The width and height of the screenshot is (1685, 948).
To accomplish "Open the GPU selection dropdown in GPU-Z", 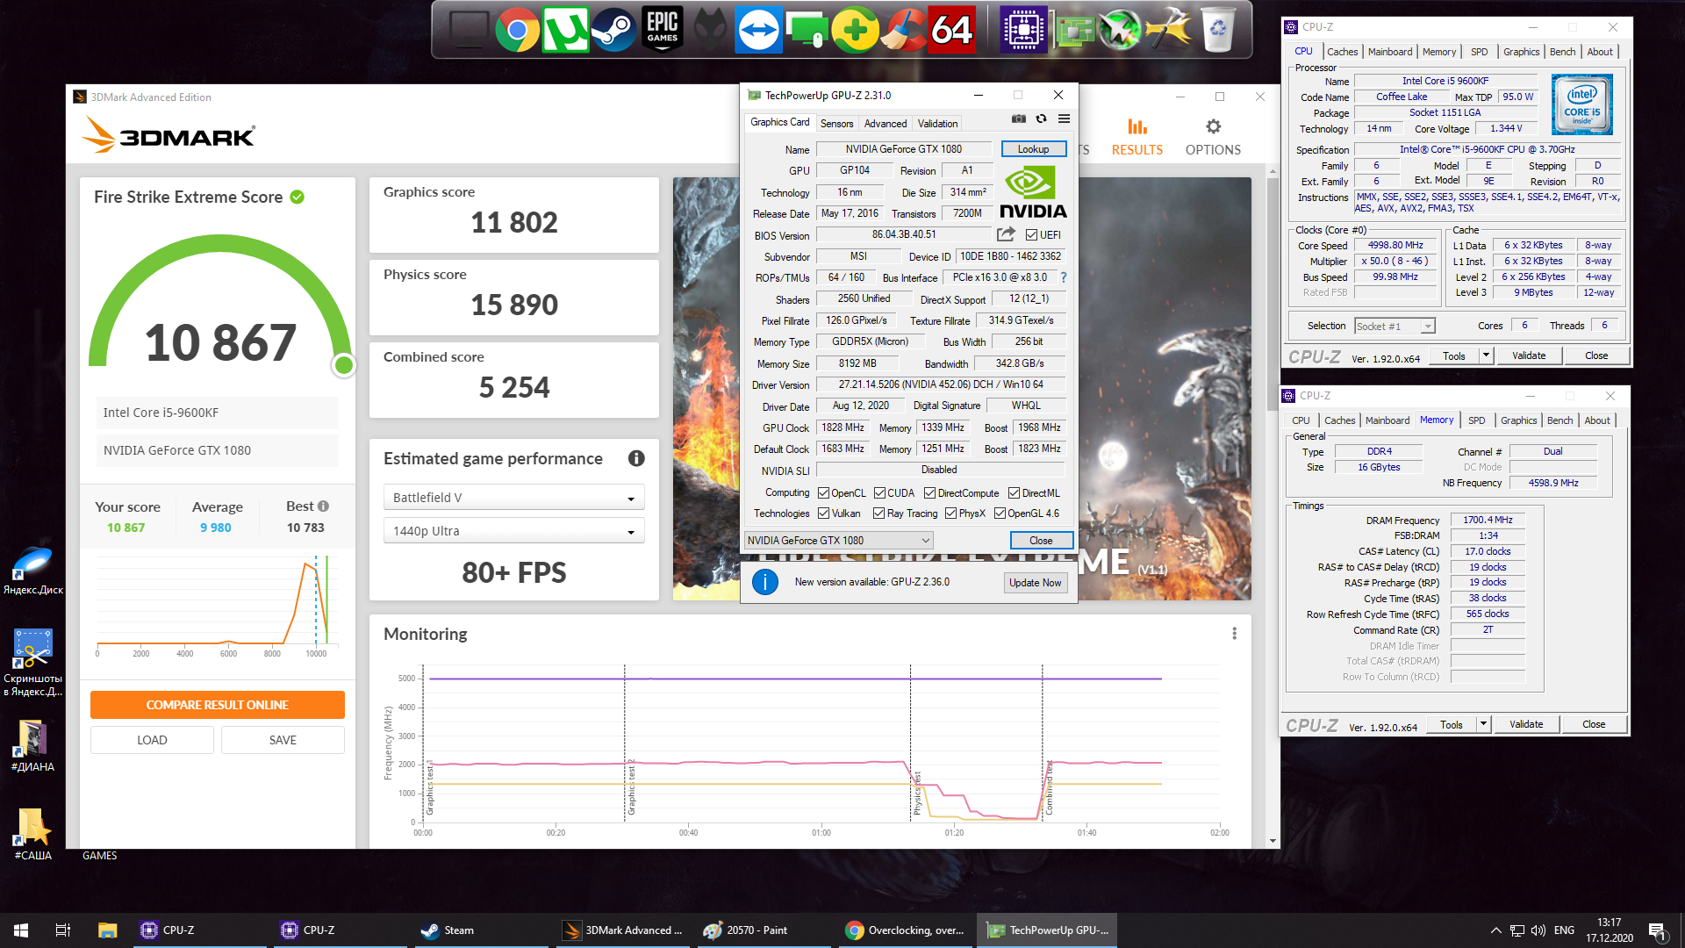I will [838, 541].
